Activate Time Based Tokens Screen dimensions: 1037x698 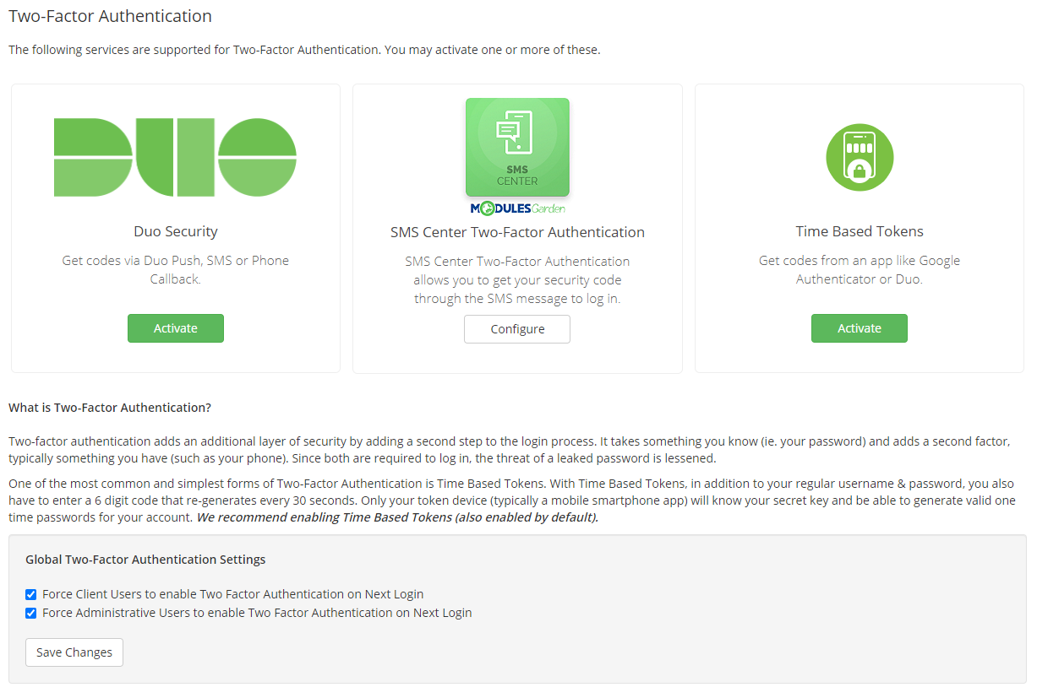[x=859, y=327]
